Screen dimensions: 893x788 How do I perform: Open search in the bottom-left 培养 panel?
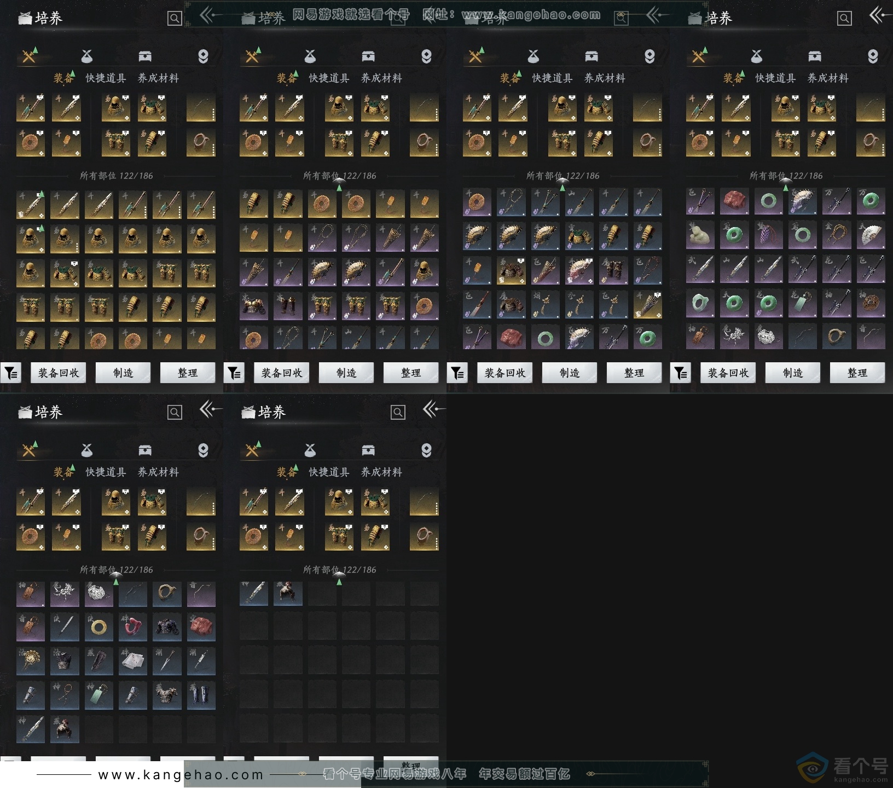click(x=175, y=412)
